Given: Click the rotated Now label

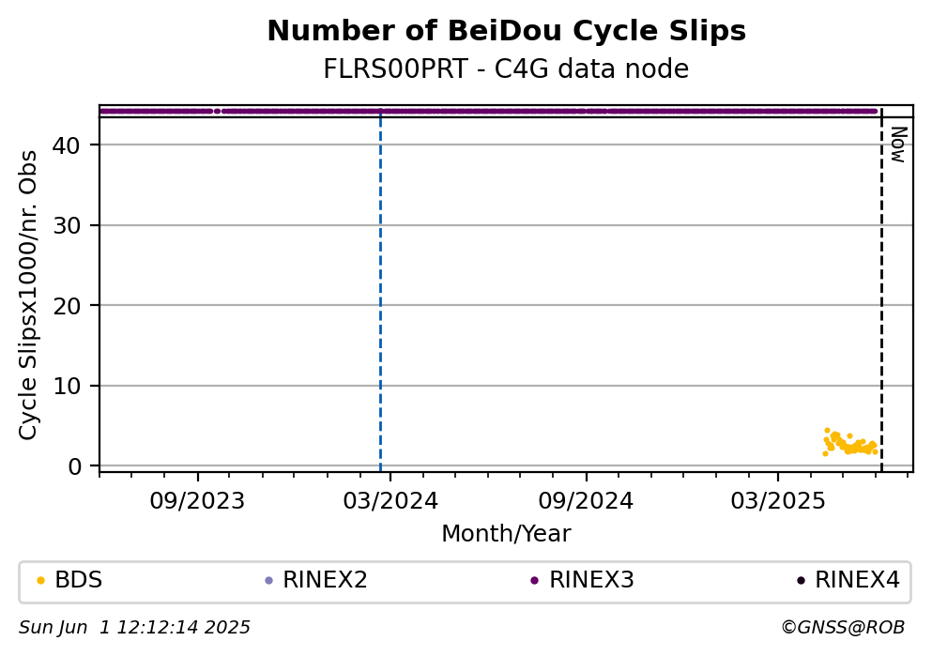Looking at the screenshot, I should coord(897,145).
